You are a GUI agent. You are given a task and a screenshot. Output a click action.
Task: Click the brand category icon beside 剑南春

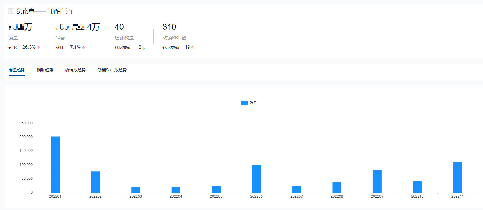tap(11, 11)
